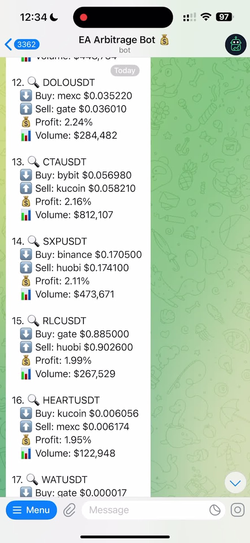Tap the up arrow icon for DOLOUSDT sell
Image resolution: width=250 pixels, height=543 pixels.
[26, 109]
